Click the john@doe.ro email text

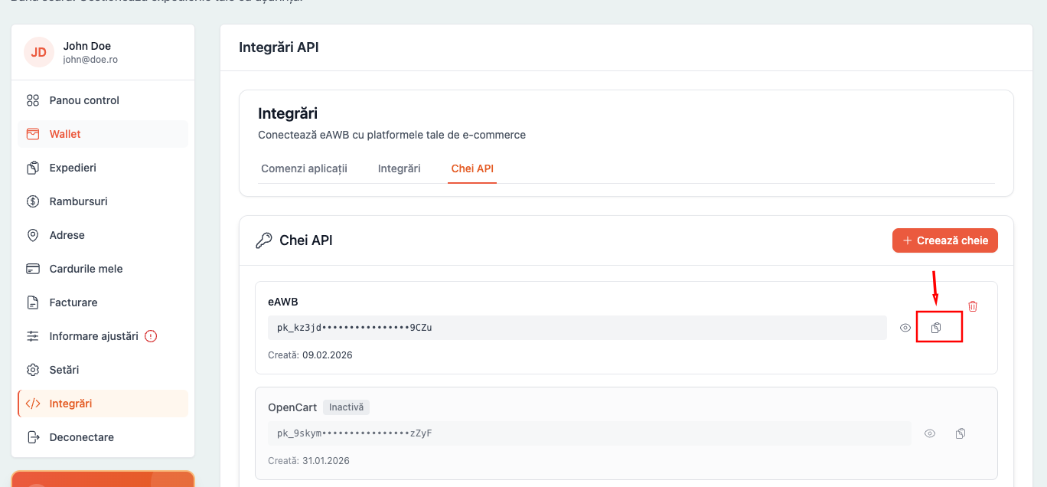90,60
